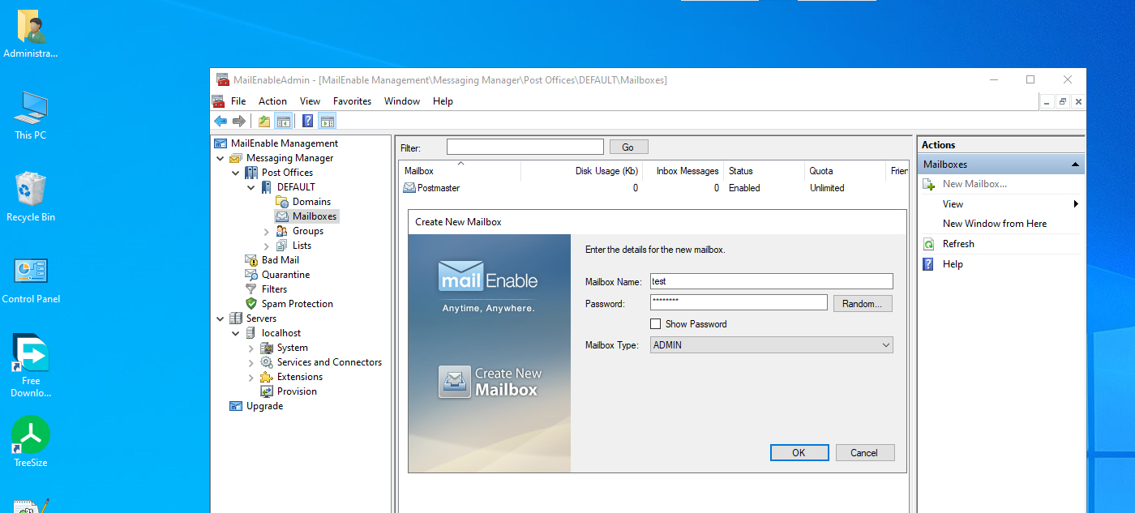
Task: Expand the Groups tree node
Action: pyautogui.click(x=267, y=231)
